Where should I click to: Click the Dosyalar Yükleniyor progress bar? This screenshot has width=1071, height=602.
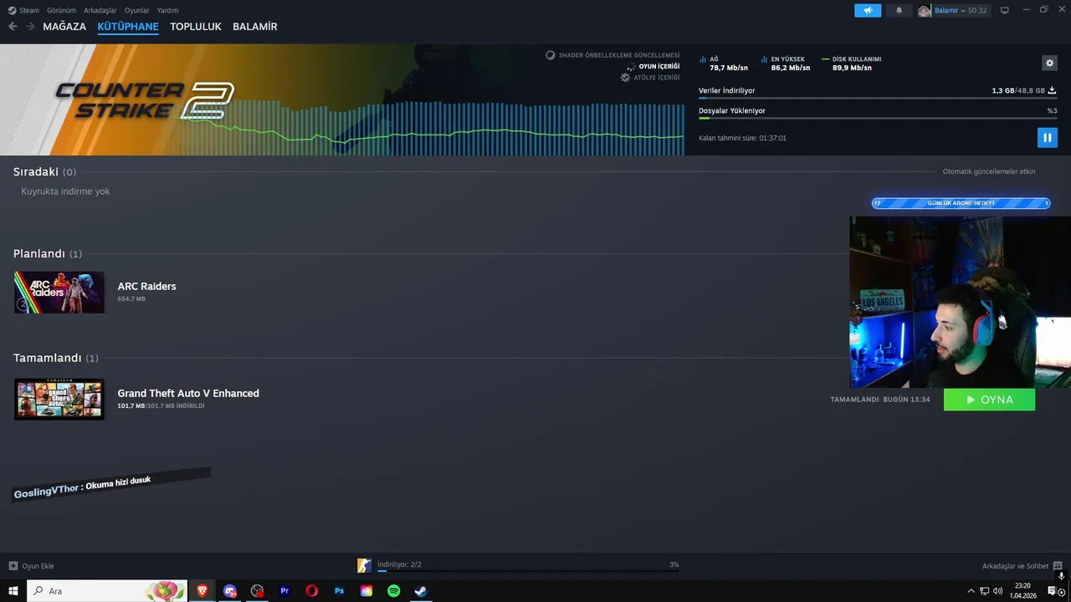pos(878,119)
